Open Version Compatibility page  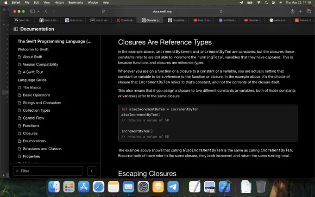[40, 64]
